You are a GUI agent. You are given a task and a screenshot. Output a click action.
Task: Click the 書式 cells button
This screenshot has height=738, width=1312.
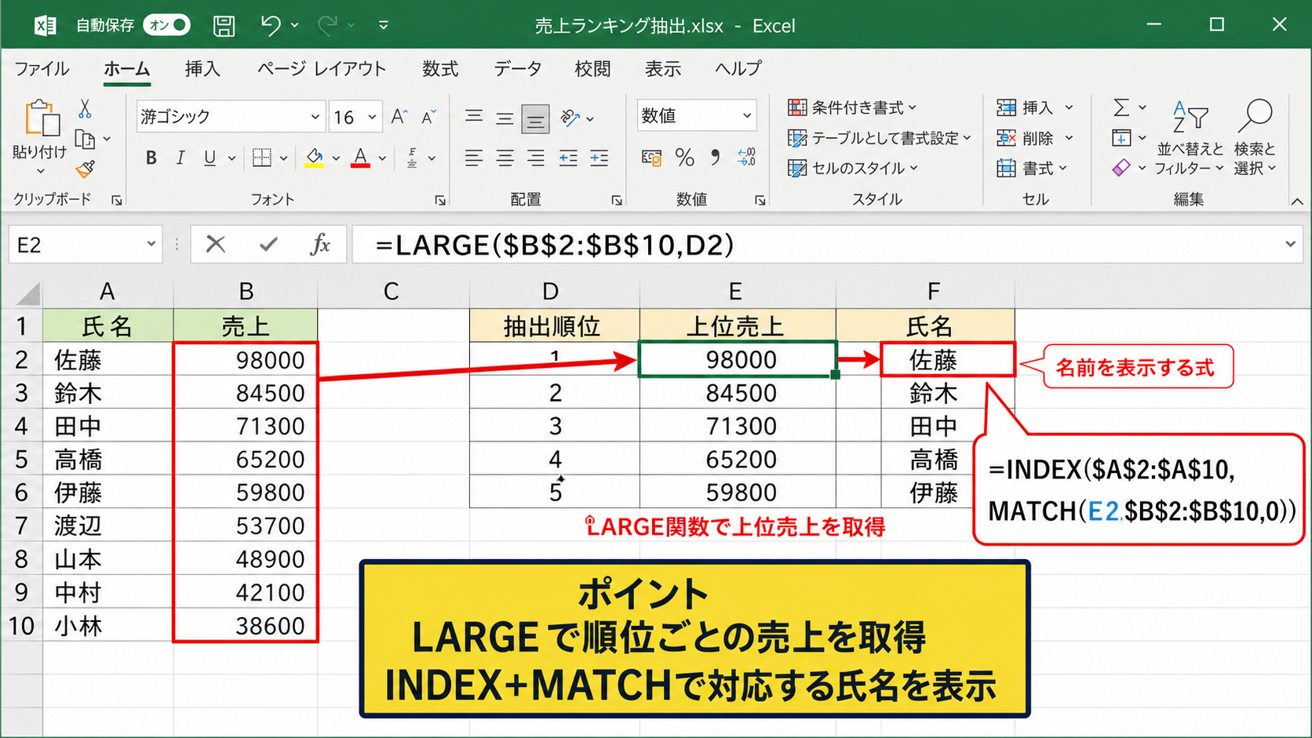pyautogui.click(x=1032, y=168)
